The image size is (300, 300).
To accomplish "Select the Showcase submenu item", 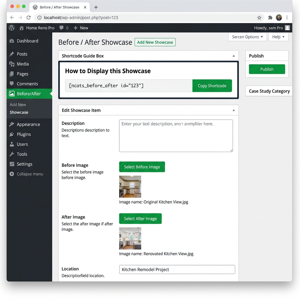I will [19, 112].
